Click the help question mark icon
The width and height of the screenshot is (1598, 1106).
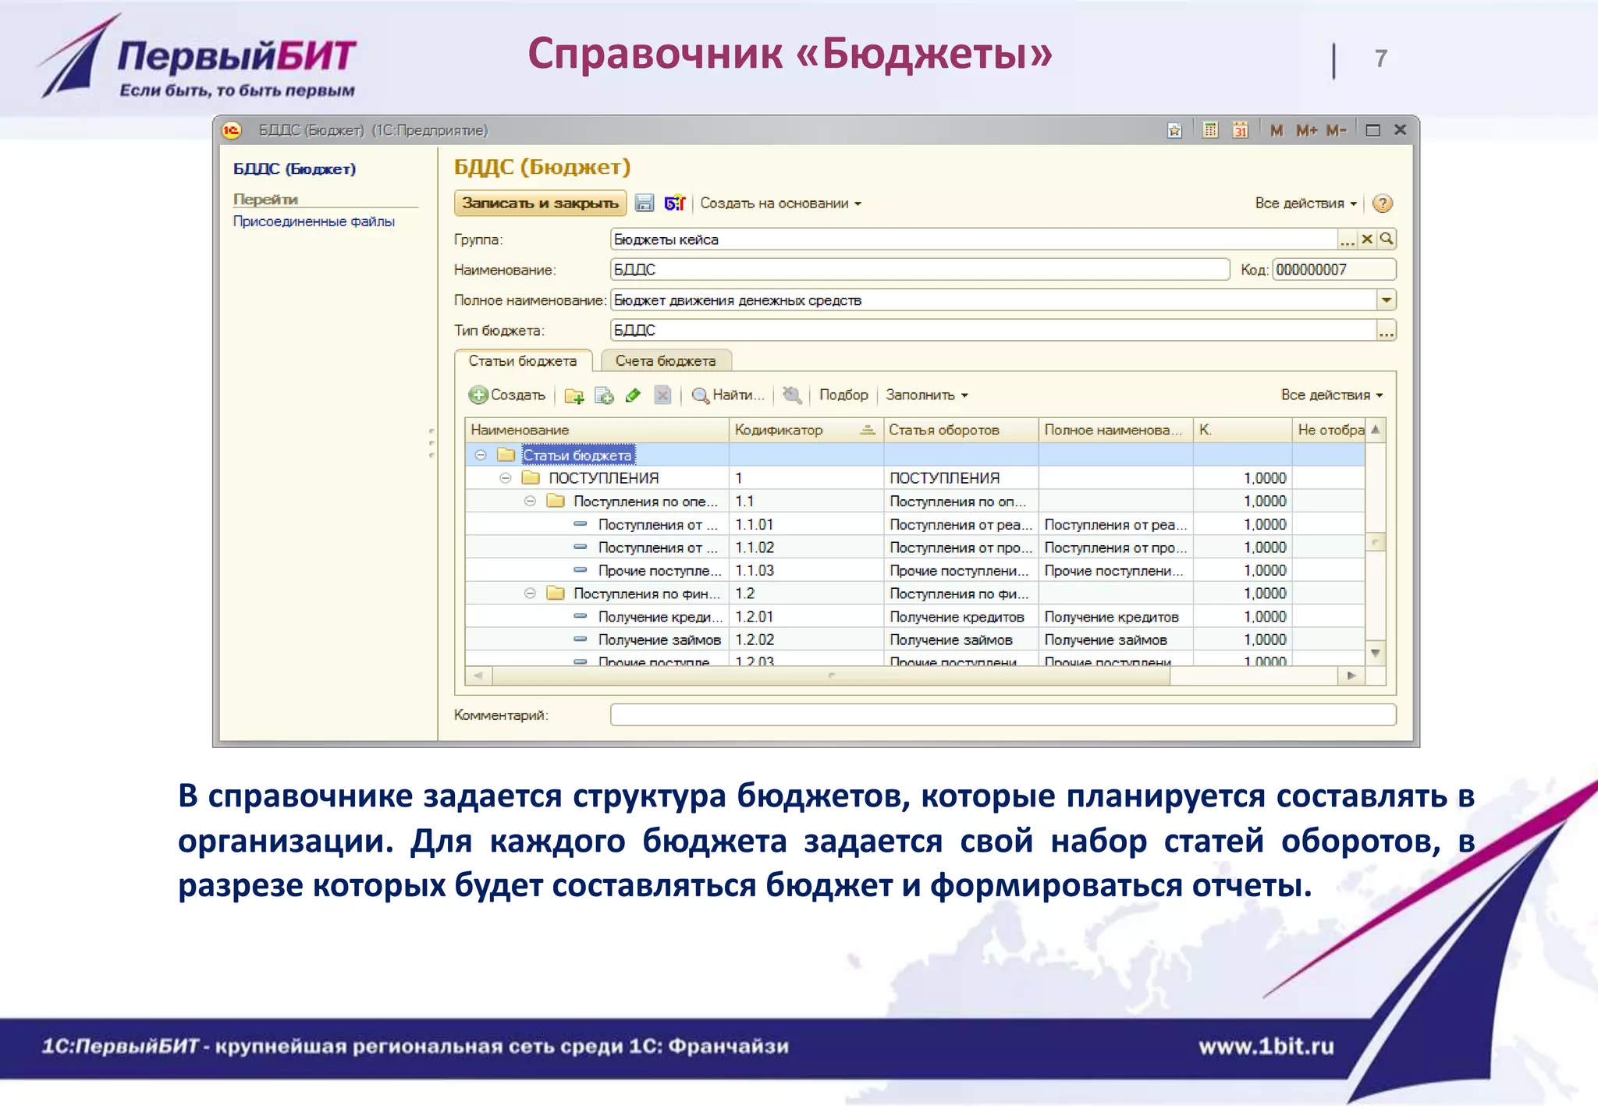(1382, 204)
